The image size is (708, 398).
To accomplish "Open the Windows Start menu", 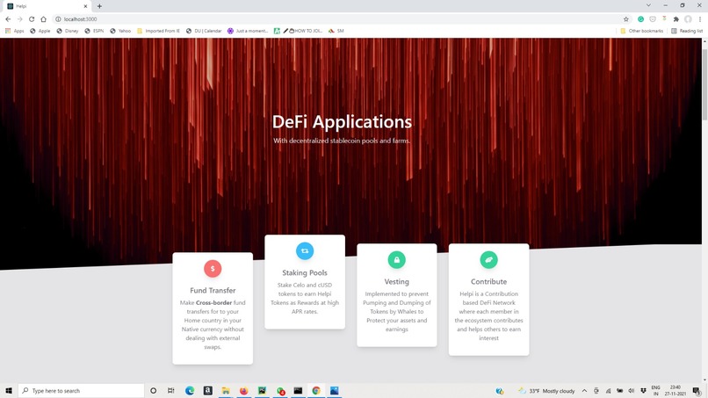I will point(9,390).
